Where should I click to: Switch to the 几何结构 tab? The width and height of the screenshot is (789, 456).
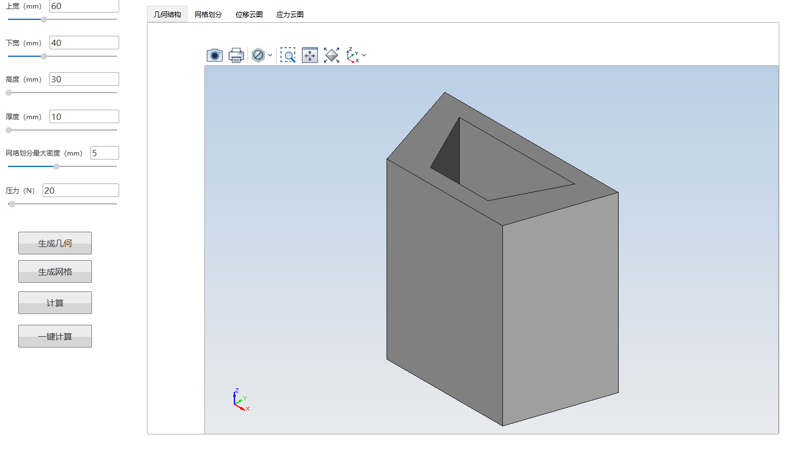[x=167, y=15]
